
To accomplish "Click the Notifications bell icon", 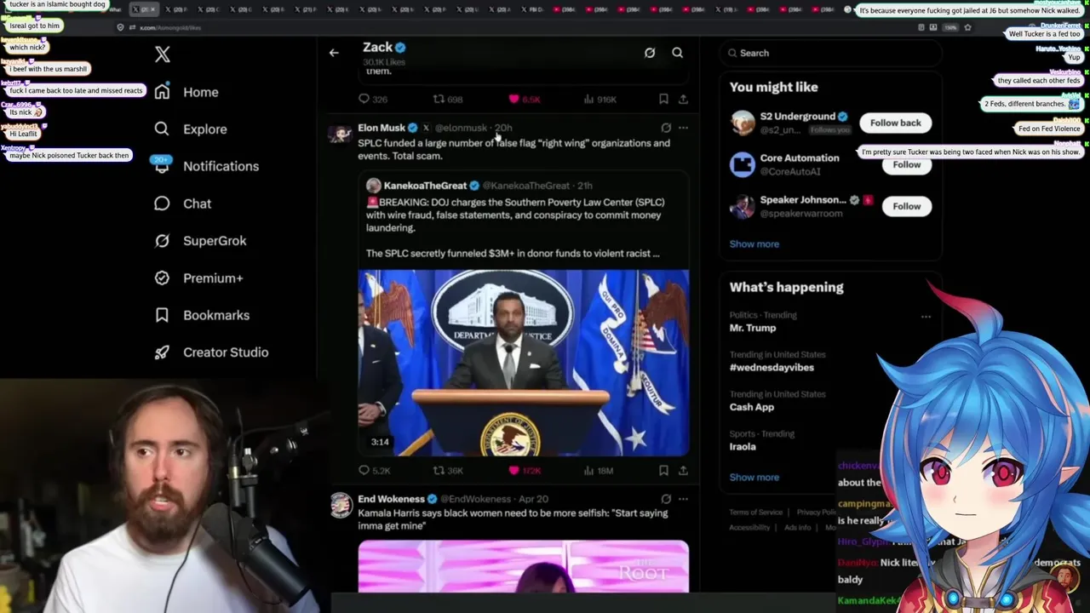I will click(162, 167).
